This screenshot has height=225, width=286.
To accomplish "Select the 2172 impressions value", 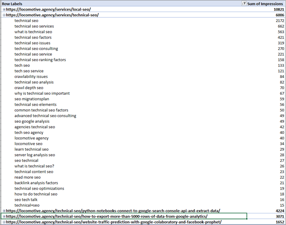I will tap(277, 21).
